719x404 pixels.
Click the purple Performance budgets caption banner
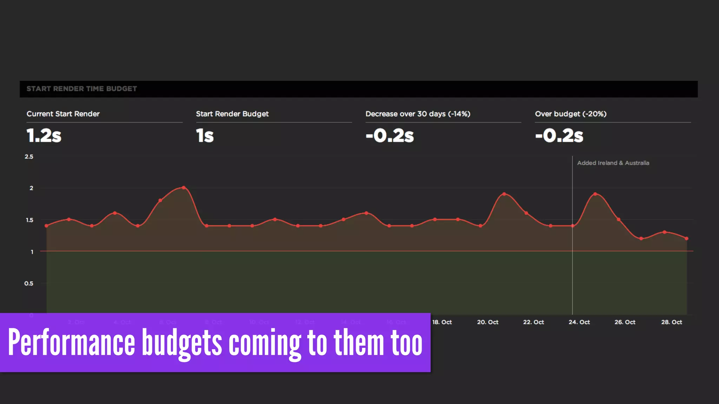215,342
